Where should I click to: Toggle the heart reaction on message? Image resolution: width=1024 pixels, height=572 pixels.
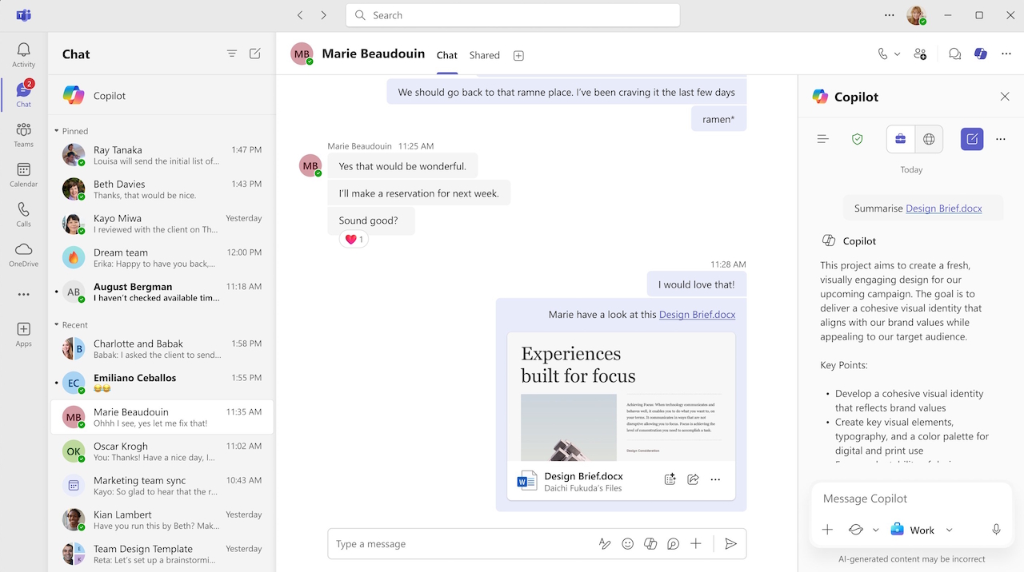click(x=354, y=239)
